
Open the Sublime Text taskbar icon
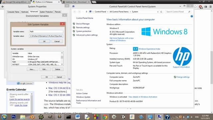pos(59,117)
